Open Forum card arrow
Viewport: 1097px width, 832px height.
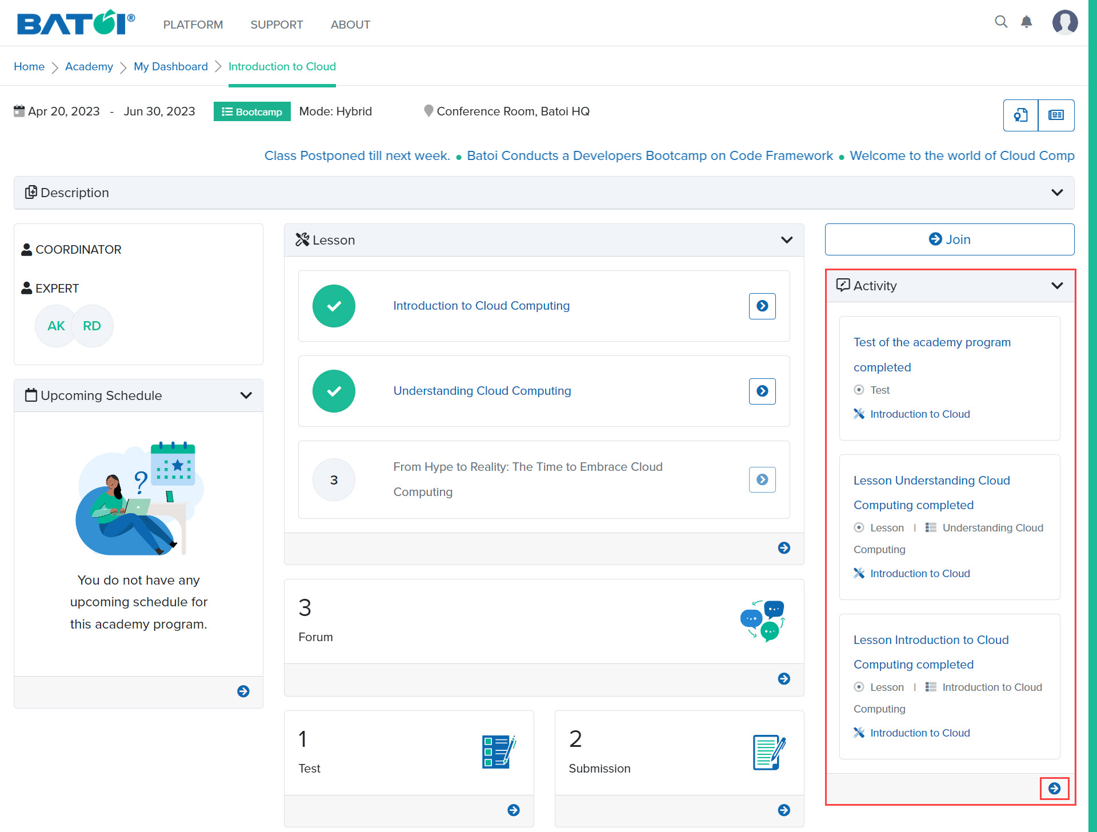tap(784, 679)
